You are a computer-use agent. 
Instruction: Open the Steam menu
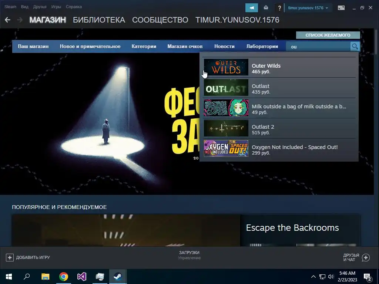click(x=10, y=7)
